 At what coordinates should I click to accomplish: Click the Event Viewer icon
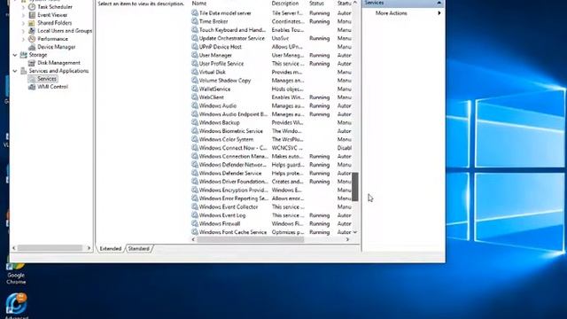point(32,15)
